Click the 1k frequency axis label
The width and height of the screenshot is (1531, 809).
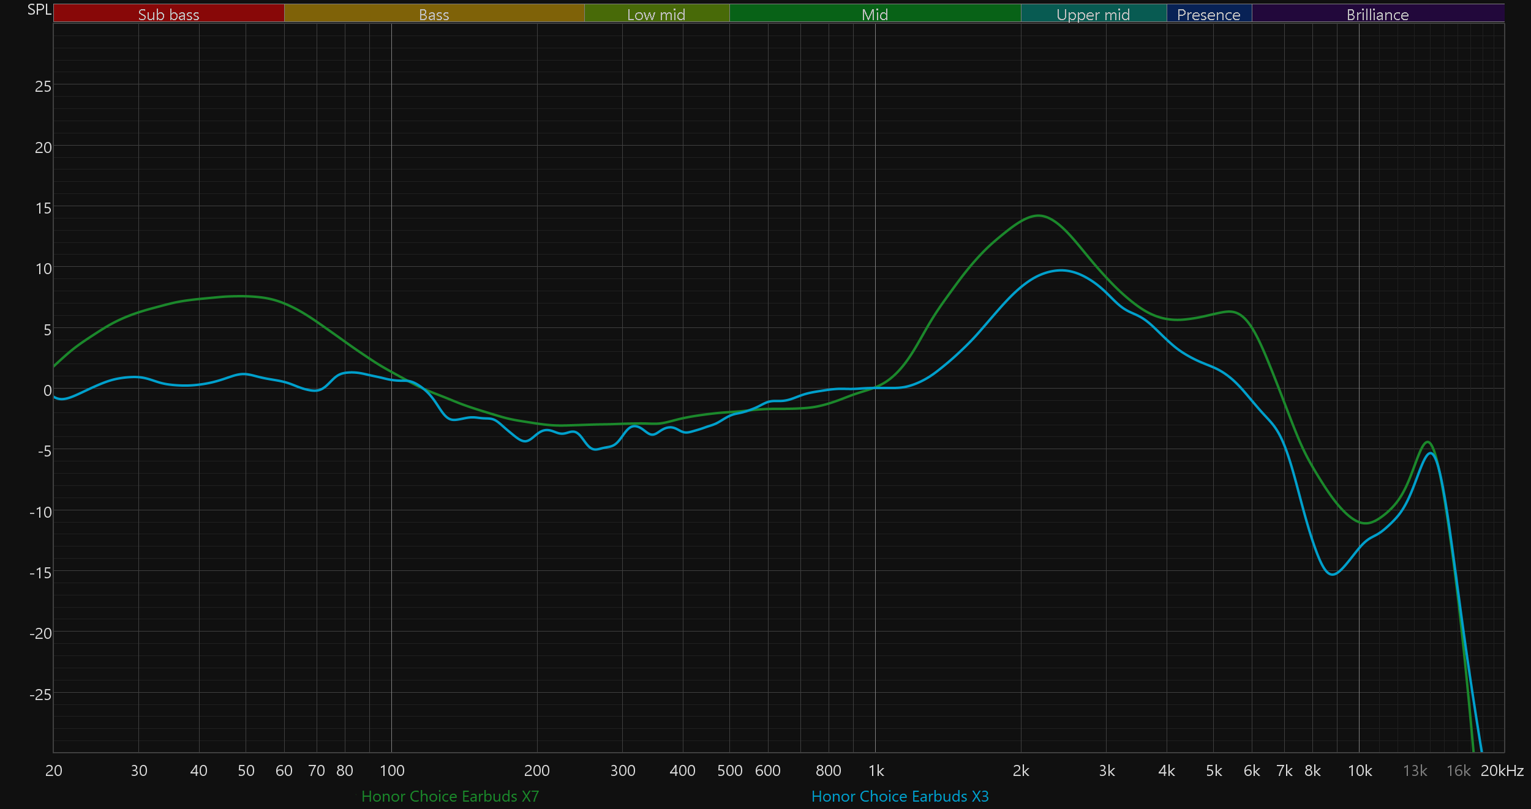(876, 771)
